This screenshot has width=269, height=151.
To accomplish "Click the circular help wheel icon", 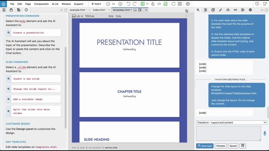I will click(x=188, y=4).
